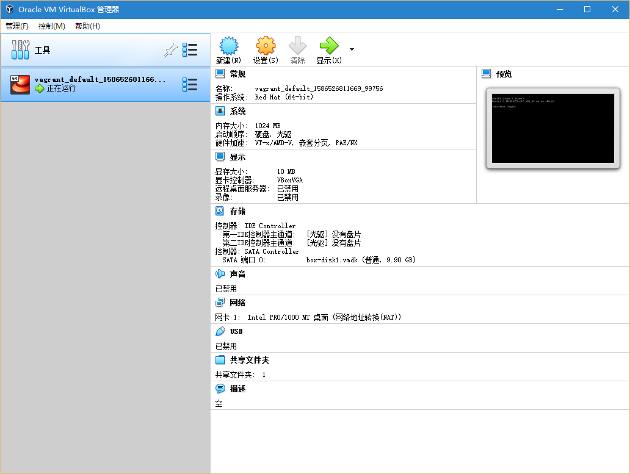Open the list menu icon in 工具 row
The image size is (630, 474).
(190, 50)
